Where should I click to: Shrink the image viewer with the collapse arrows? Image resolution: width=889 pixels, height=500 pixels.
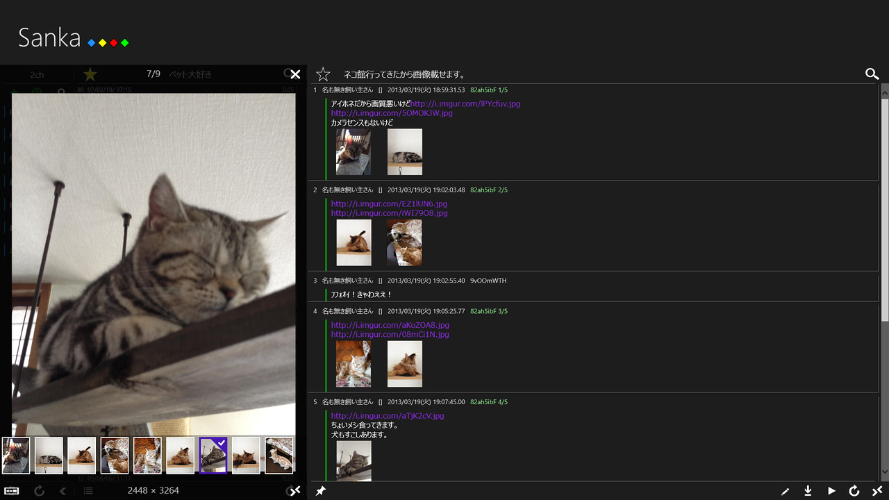point(294,491)
